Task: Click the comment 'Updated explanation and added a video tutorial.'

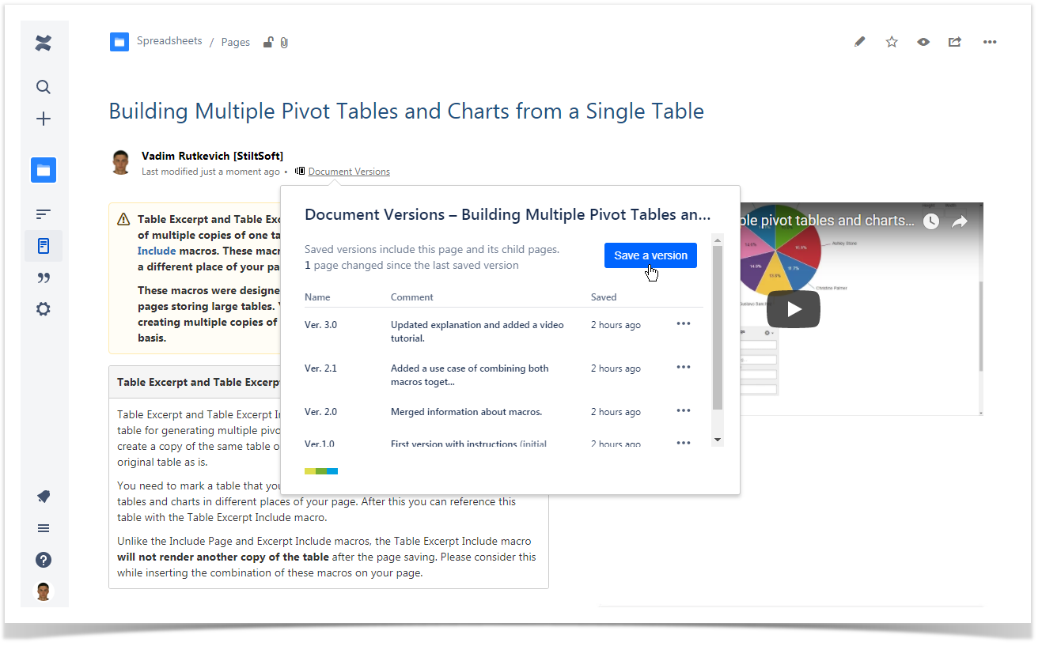Action: coord(477,331)
